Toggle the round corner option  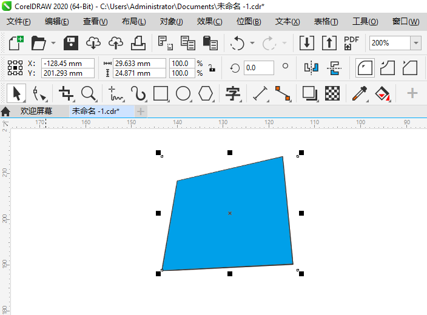pos(365,68)
